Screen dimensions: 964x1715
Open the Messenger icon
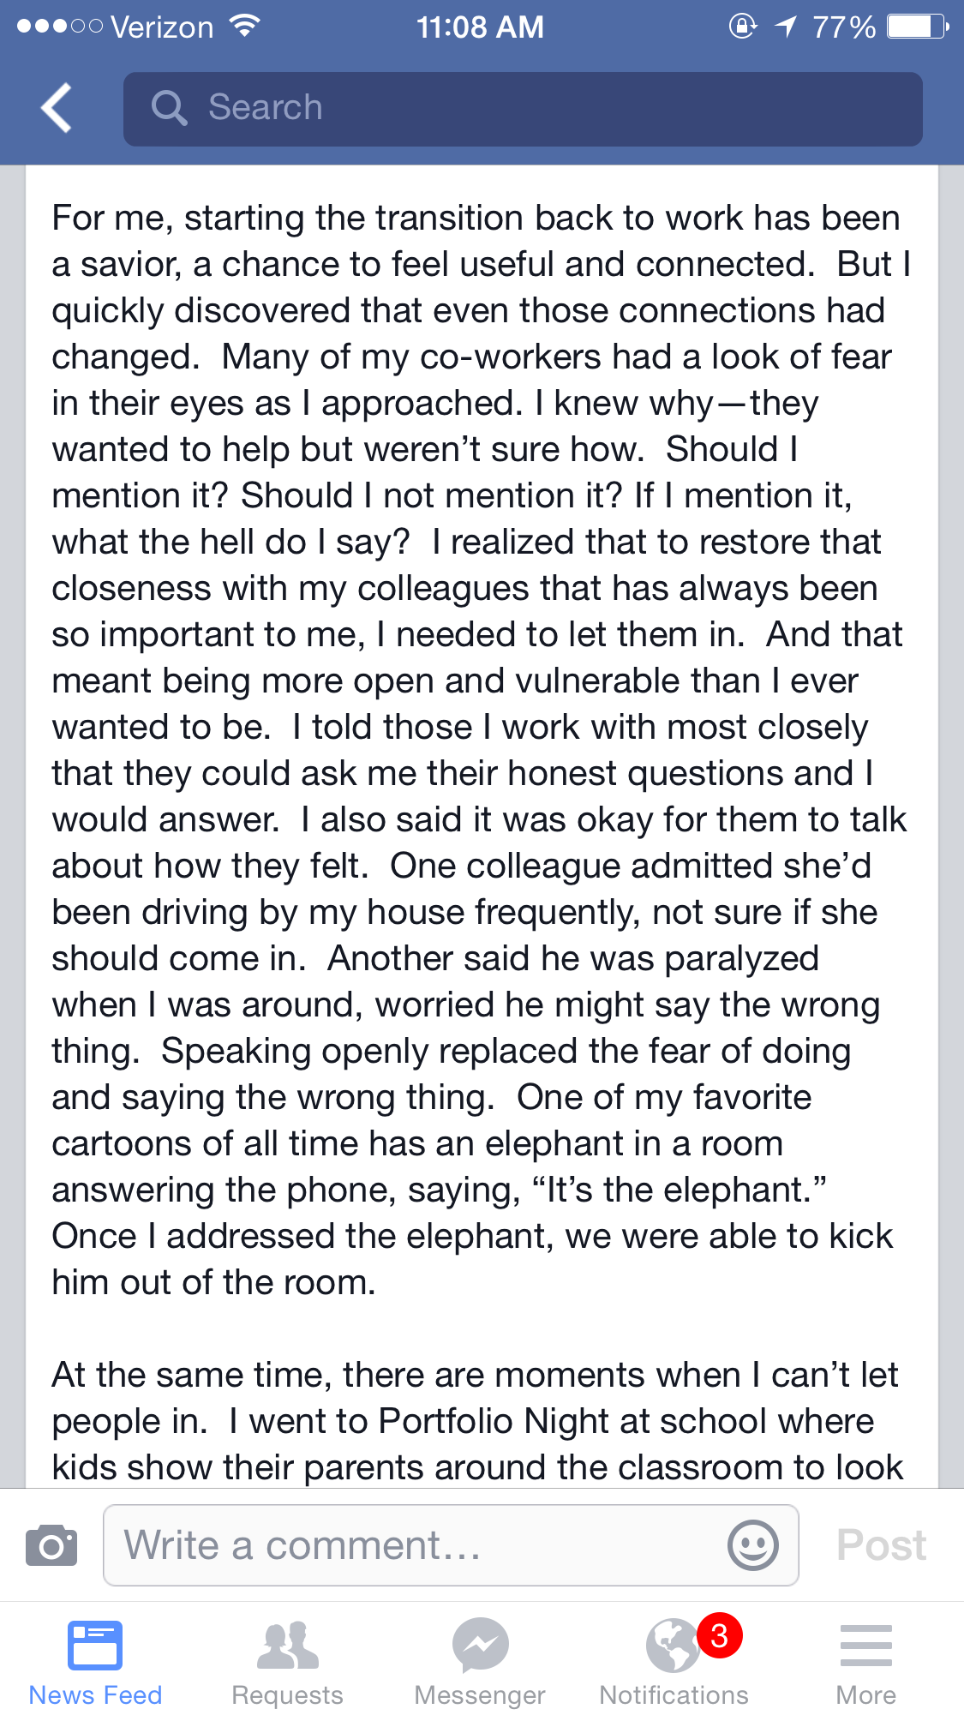click(480, 1644)
